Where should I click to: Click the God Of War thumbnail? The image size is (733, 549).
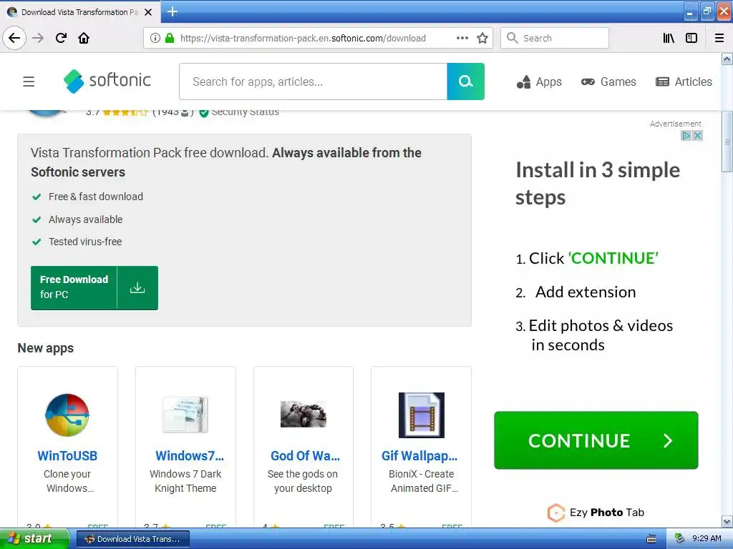pos(304,414)
